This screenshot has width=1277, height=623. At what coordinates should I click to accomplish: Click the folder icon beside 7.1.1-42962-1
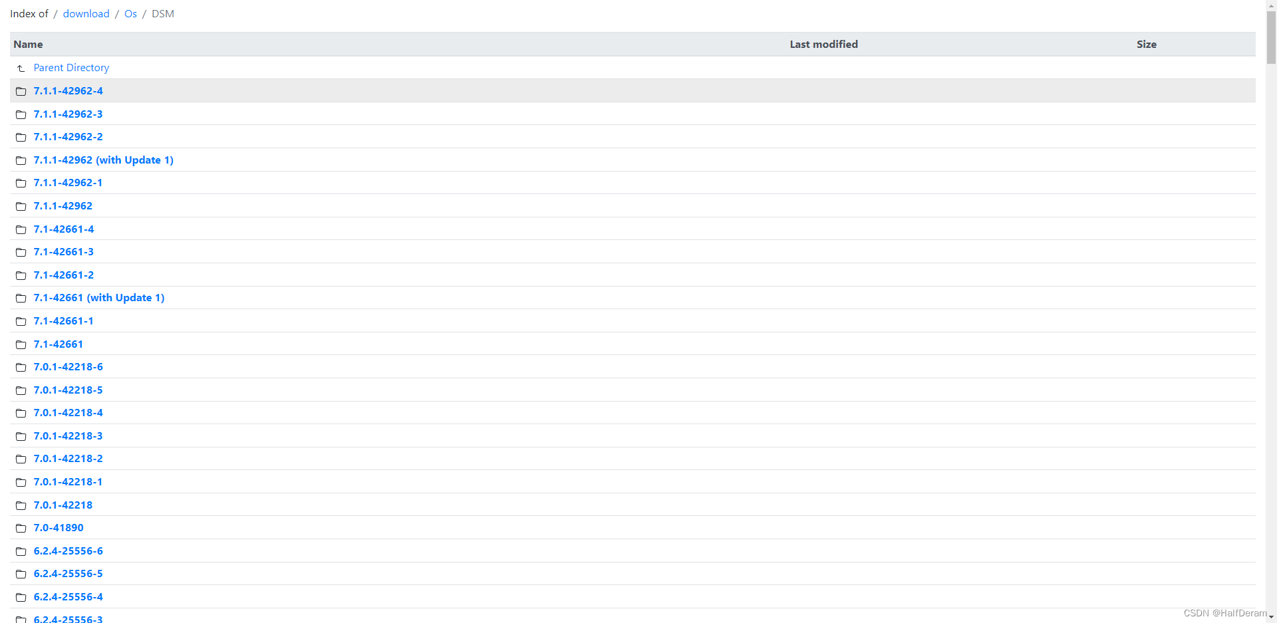21,183
